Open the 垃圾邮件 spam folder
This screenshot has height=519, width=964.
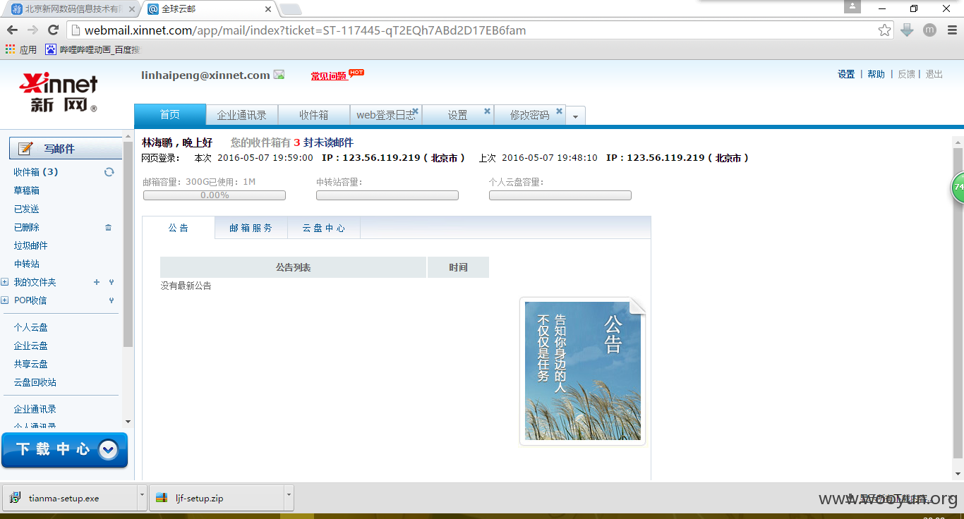click(x=31, y=245)
